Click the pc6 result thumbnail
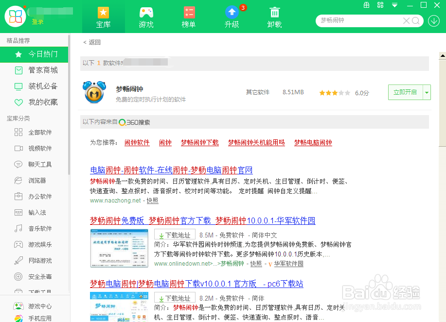Image resolution: width=446 pixels, height=322 pixels. (x=119, y=307)
